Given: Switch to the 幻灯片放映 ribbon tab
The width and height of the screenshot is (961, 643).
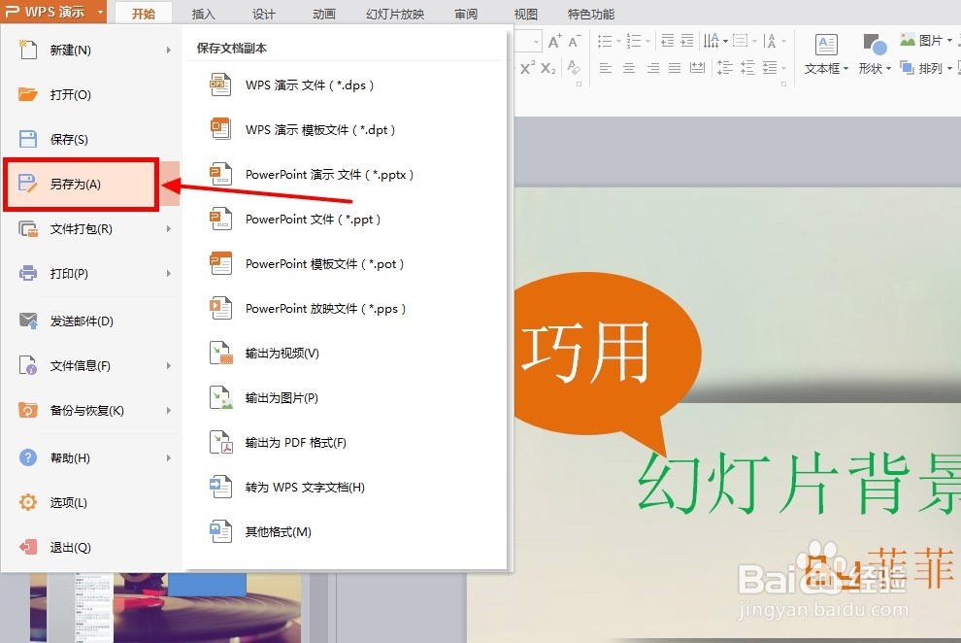Looking at the screenshot, I should tap(395, 14).
